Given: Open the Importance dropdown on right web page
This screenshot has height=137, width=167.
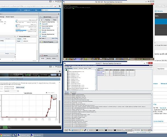Looking at the screenshot, I should (162, 69).
